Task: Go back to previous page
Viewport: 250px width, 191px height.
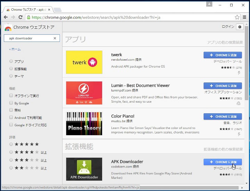Action: [x=6, y=17]
